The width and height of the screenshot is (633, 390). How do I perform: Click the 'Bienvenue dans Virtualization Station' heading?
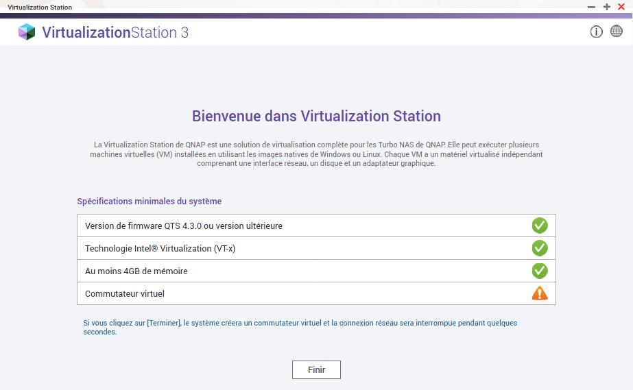coord(316,116)
